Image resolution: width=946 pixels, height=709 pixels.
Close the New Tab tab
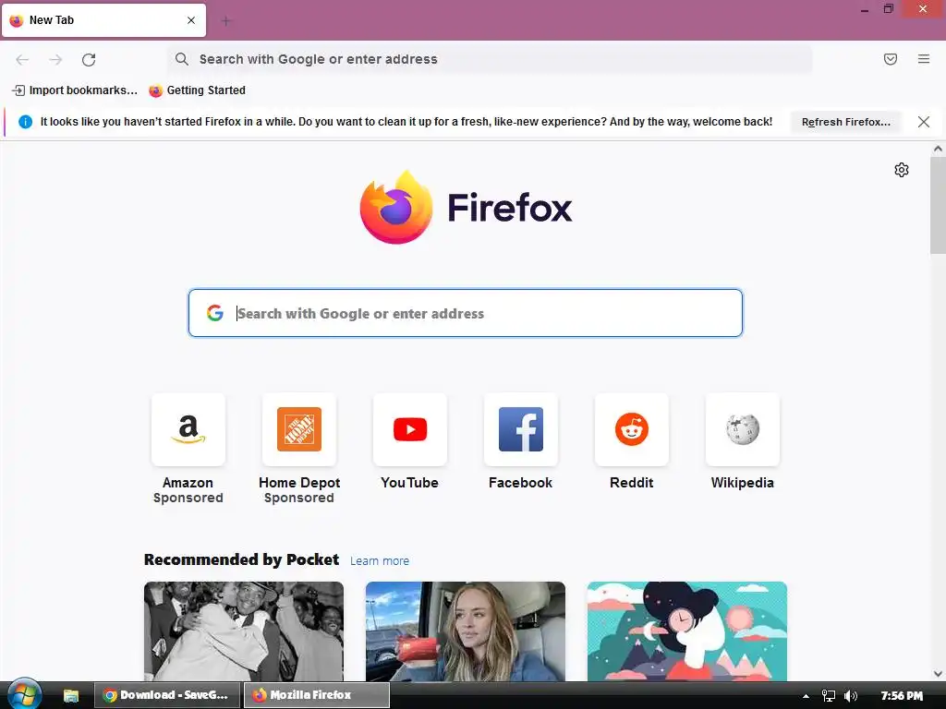(x=191, y=20)
